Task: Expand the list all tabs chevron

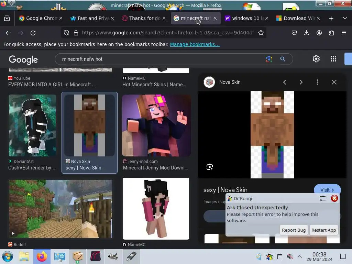Action: [345, 18]
